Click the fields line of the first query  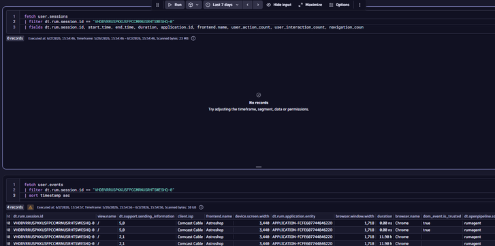pyautogui.click(x=194, y=27)
